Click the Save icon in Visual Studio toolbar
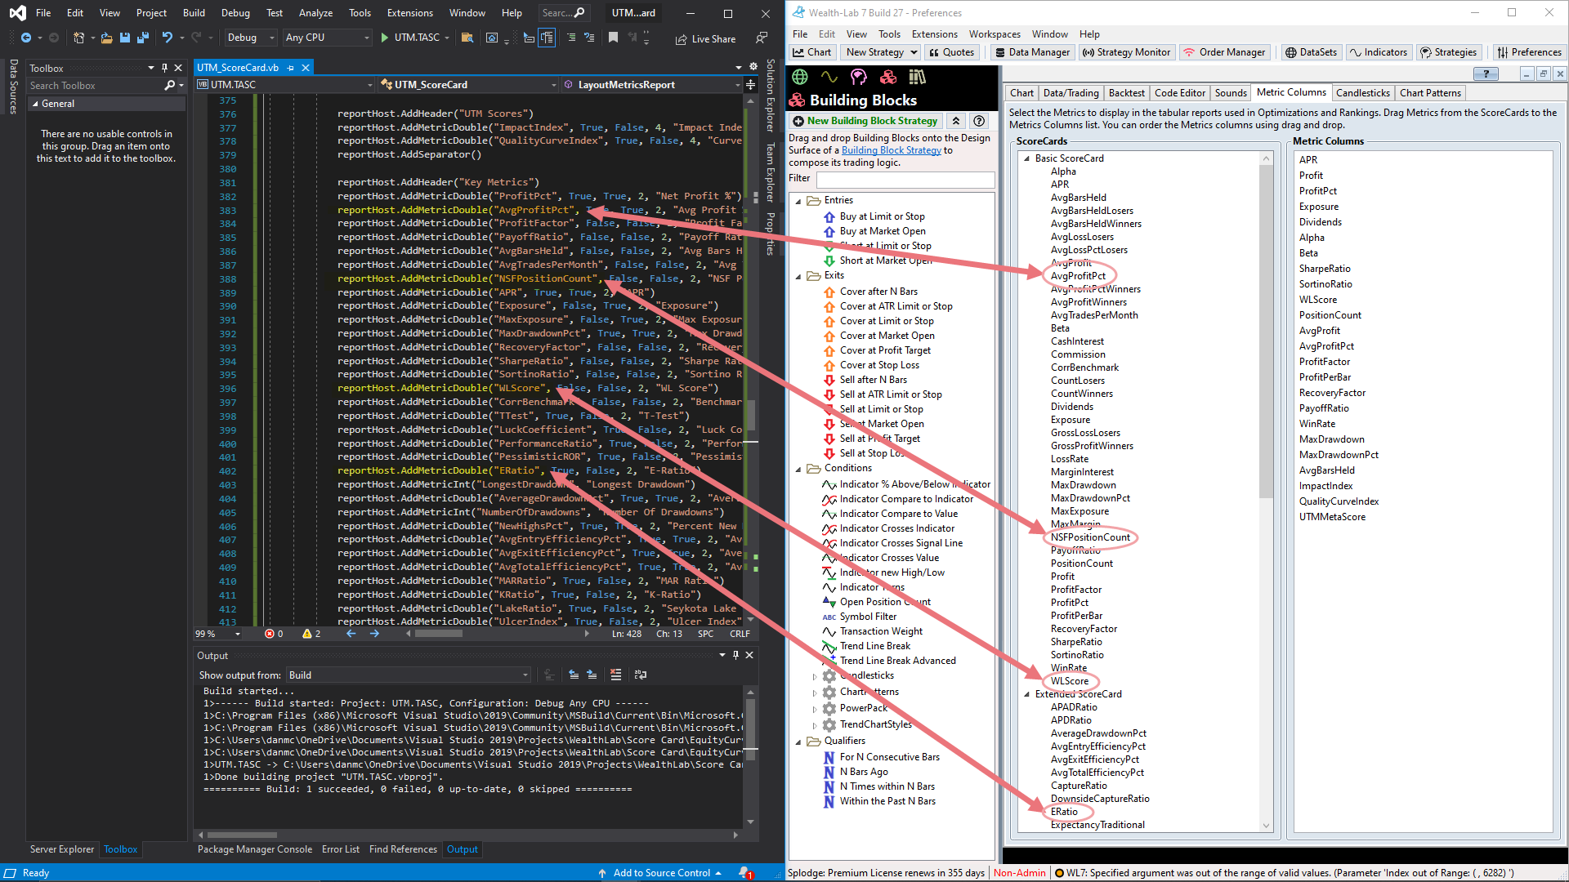1569x882 pixels. pos(124,38)
